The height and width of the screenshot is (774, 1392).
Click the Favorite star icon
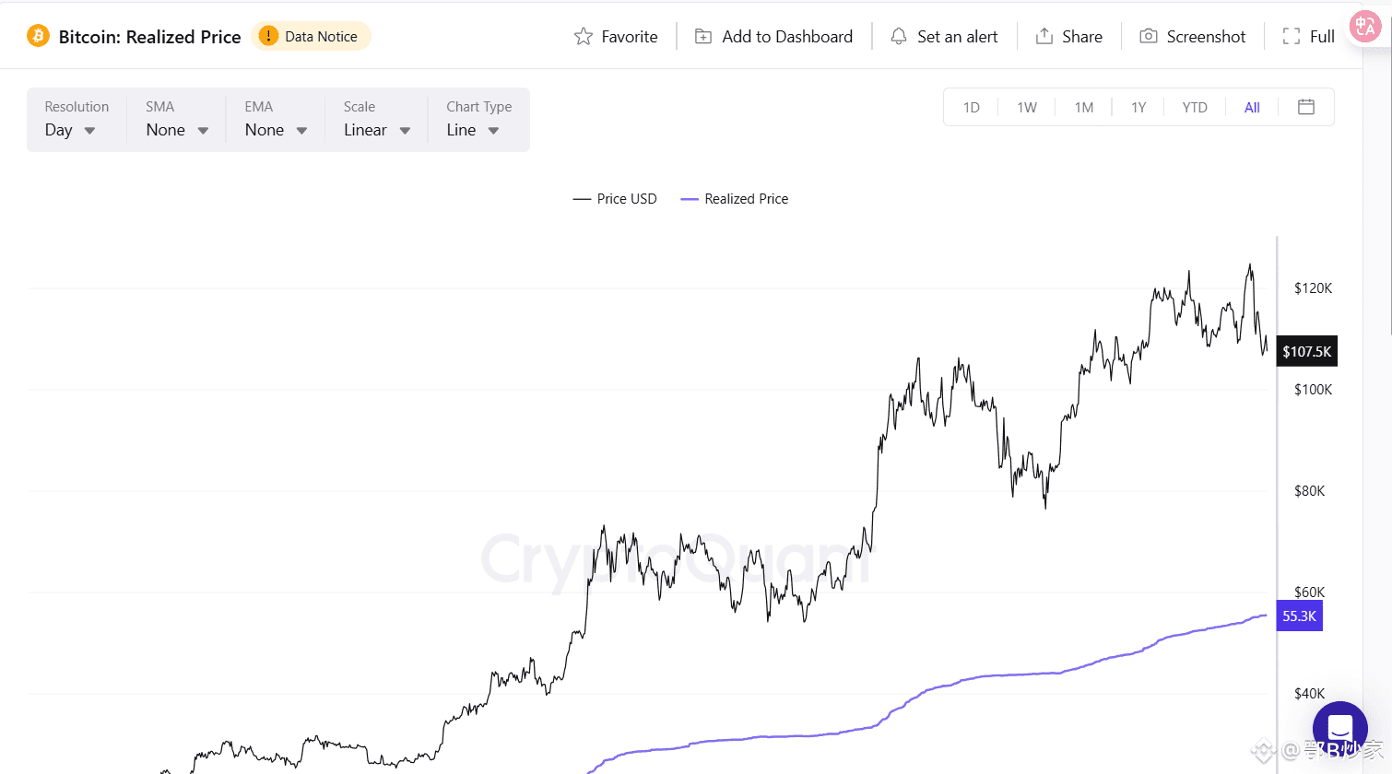(x=584, y=37)
